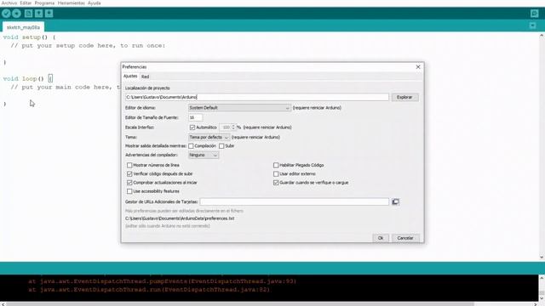Click the 'void setup()' code line
The width and height of the screenshot is (545, 306).
(29, 37)
